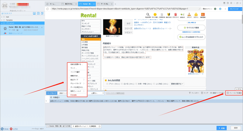Remove the Renta task with its X button
Screen dimensions: 243x131
click(x=42, y=28)
